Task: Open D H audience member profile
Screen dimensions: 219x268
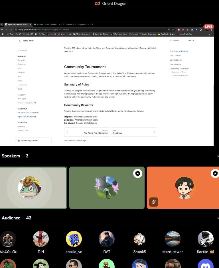Action: click(x=41, y=242)
